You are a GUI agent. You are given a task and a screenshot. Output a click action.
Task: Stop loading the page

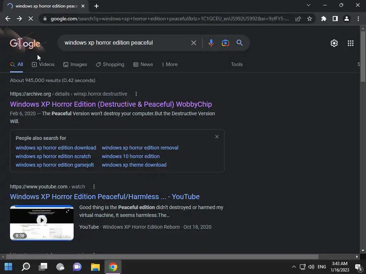pos(31,19)
